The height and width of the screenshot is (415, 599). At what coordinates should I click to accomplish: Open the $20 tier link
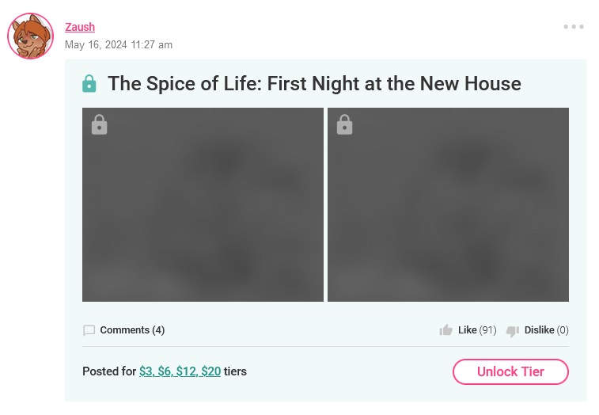[210, 371]
